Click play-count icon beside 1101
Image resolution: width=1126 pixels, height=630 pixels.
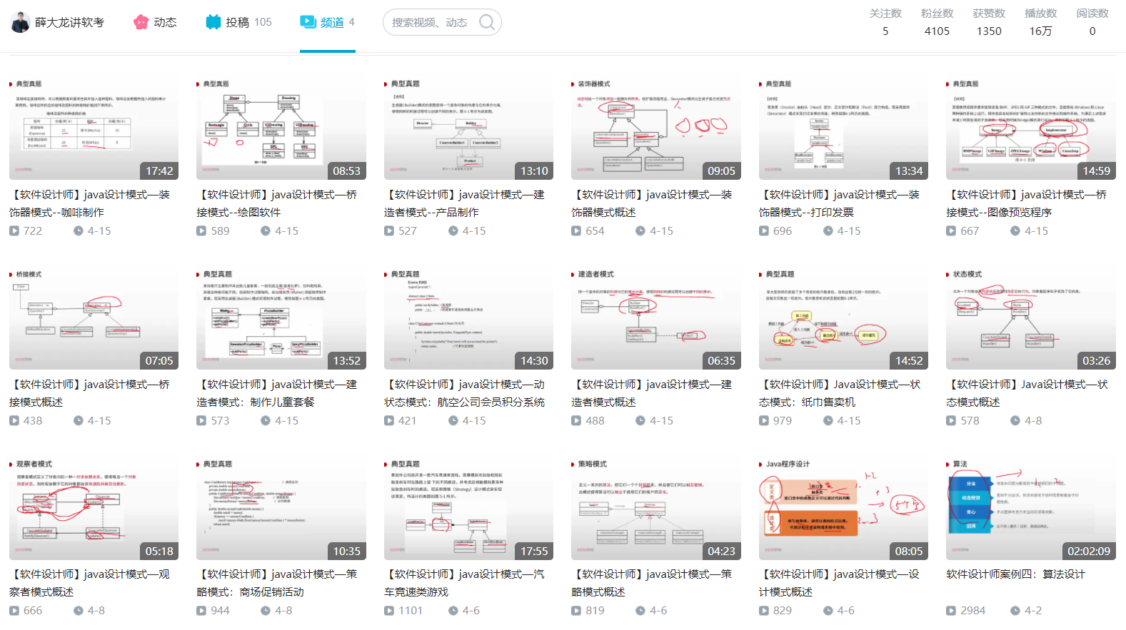click(x=389, y=611)
